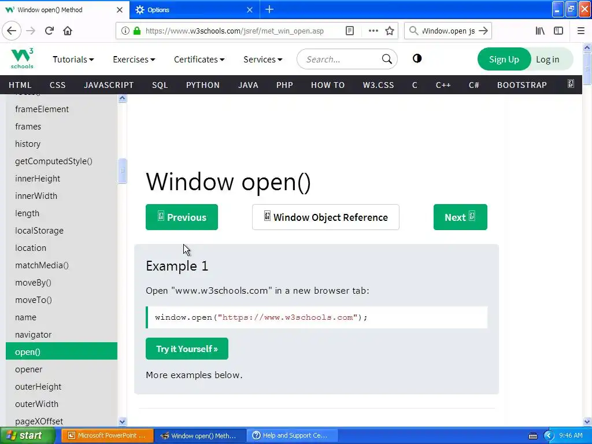Open more topics icon after BOOTSTRAP

[x=571, y=84]
